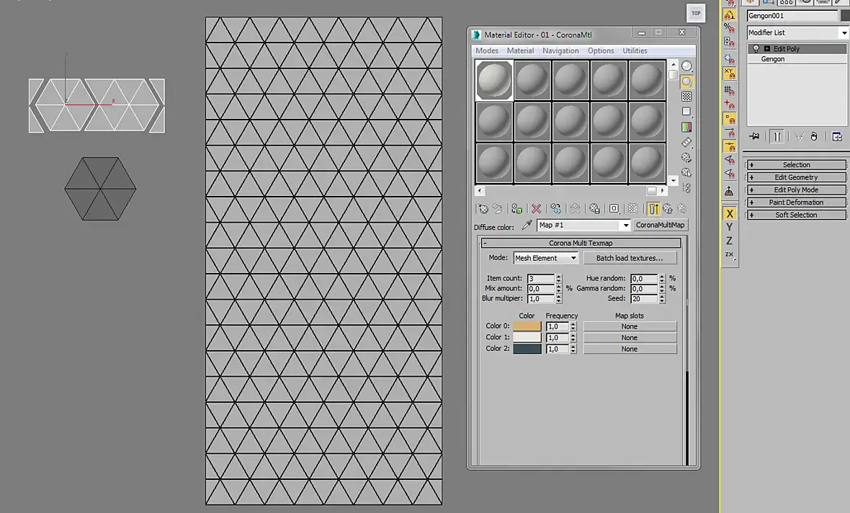Click Batch load textures button
Viewport: 850px width, 513px height.
click(630, 258)
